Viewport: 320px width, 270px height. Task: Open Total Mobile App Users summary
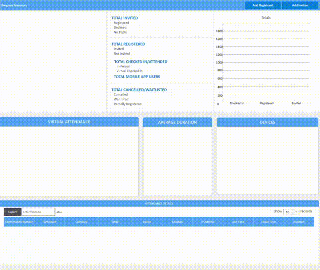[137, 76]
